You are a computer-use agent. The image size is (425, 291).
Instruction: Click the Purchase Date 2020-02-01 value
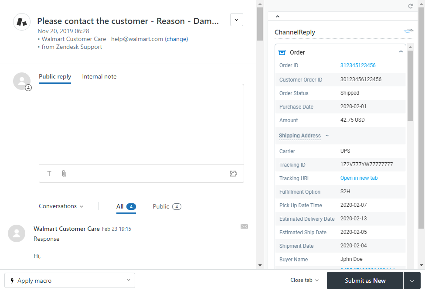(x=354, y=106)
